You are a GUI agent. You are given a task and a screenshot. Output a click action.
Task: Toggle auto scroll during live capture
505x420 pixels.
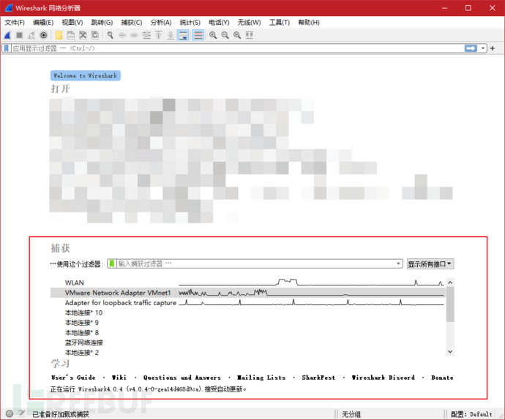tap(183, 35)
